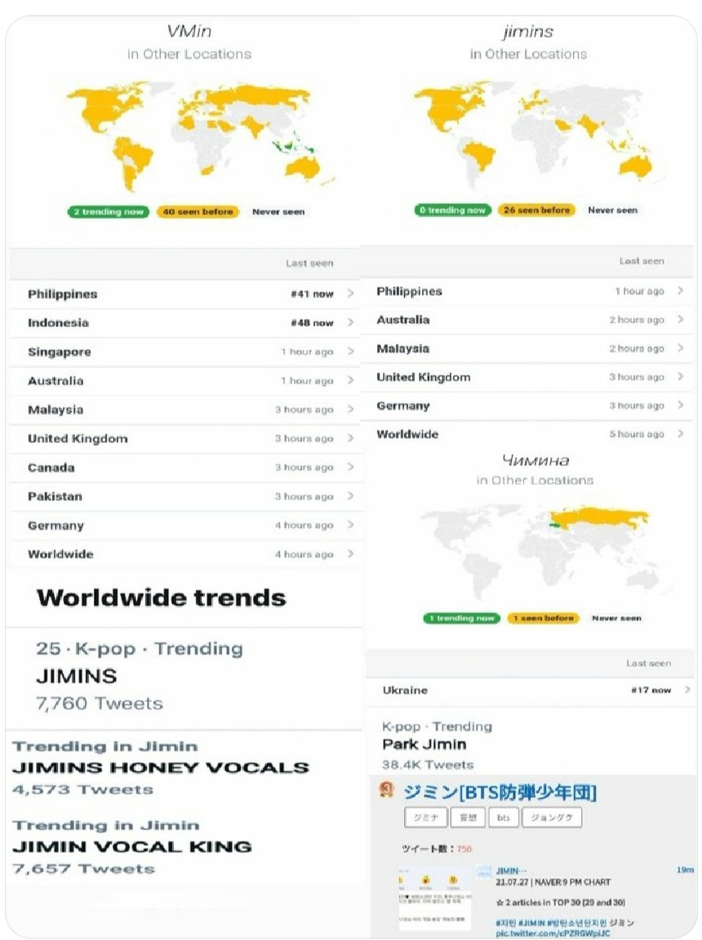This screenshot has height=940, width=702.
Task: Click Russia on the Чимина map
Action: (x=599, y=519)
